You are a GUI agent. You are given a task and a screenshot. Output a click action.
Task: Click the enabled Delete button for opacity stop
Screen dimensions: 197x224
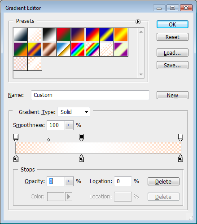click(163, 181)
